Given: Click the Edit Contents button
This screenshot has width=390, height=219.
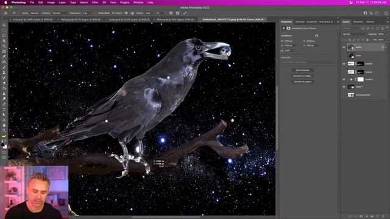Looking at the screenshot, I should coord(302,71).
